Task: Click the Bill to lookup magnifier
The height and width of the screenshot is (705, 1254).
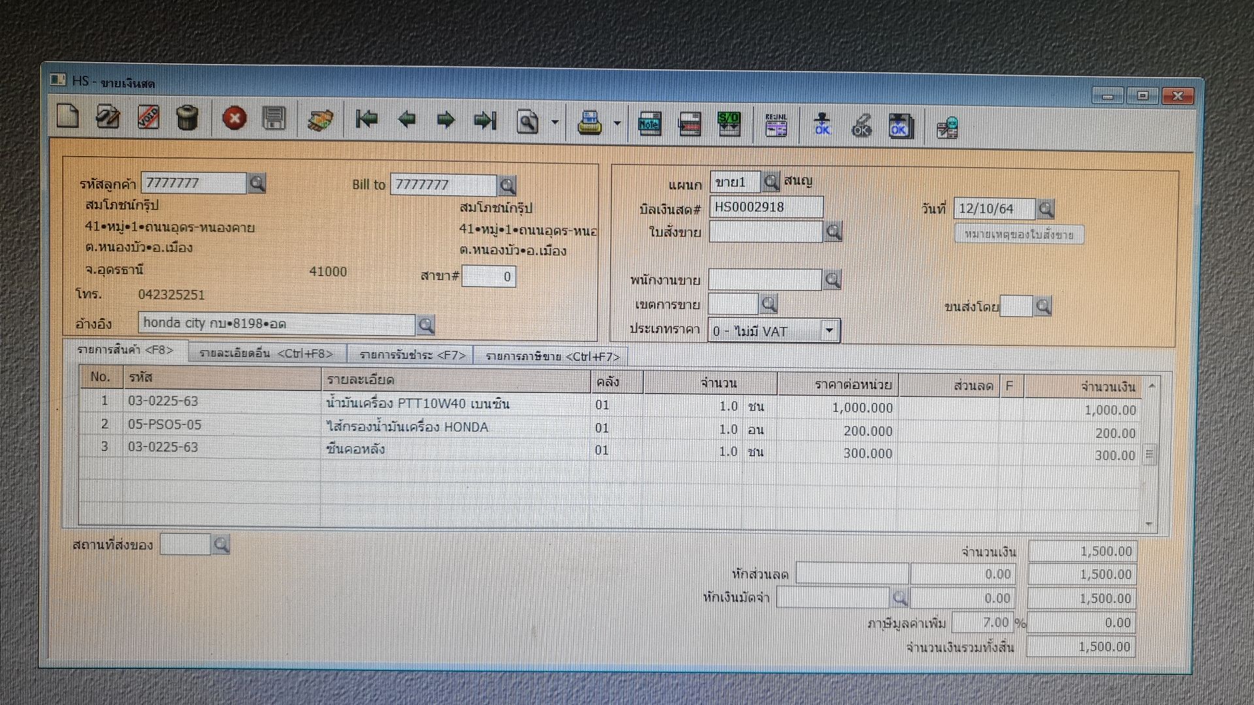Action: tap(507, 185)
